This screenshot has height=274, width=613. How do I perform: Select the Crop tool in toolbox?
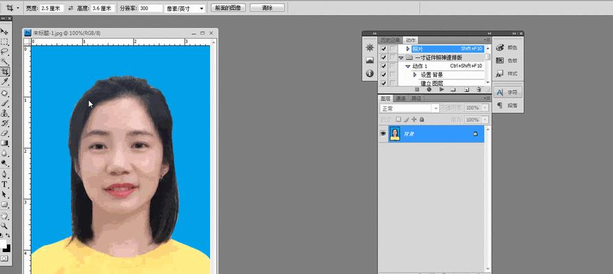click(x=5, y=72)
